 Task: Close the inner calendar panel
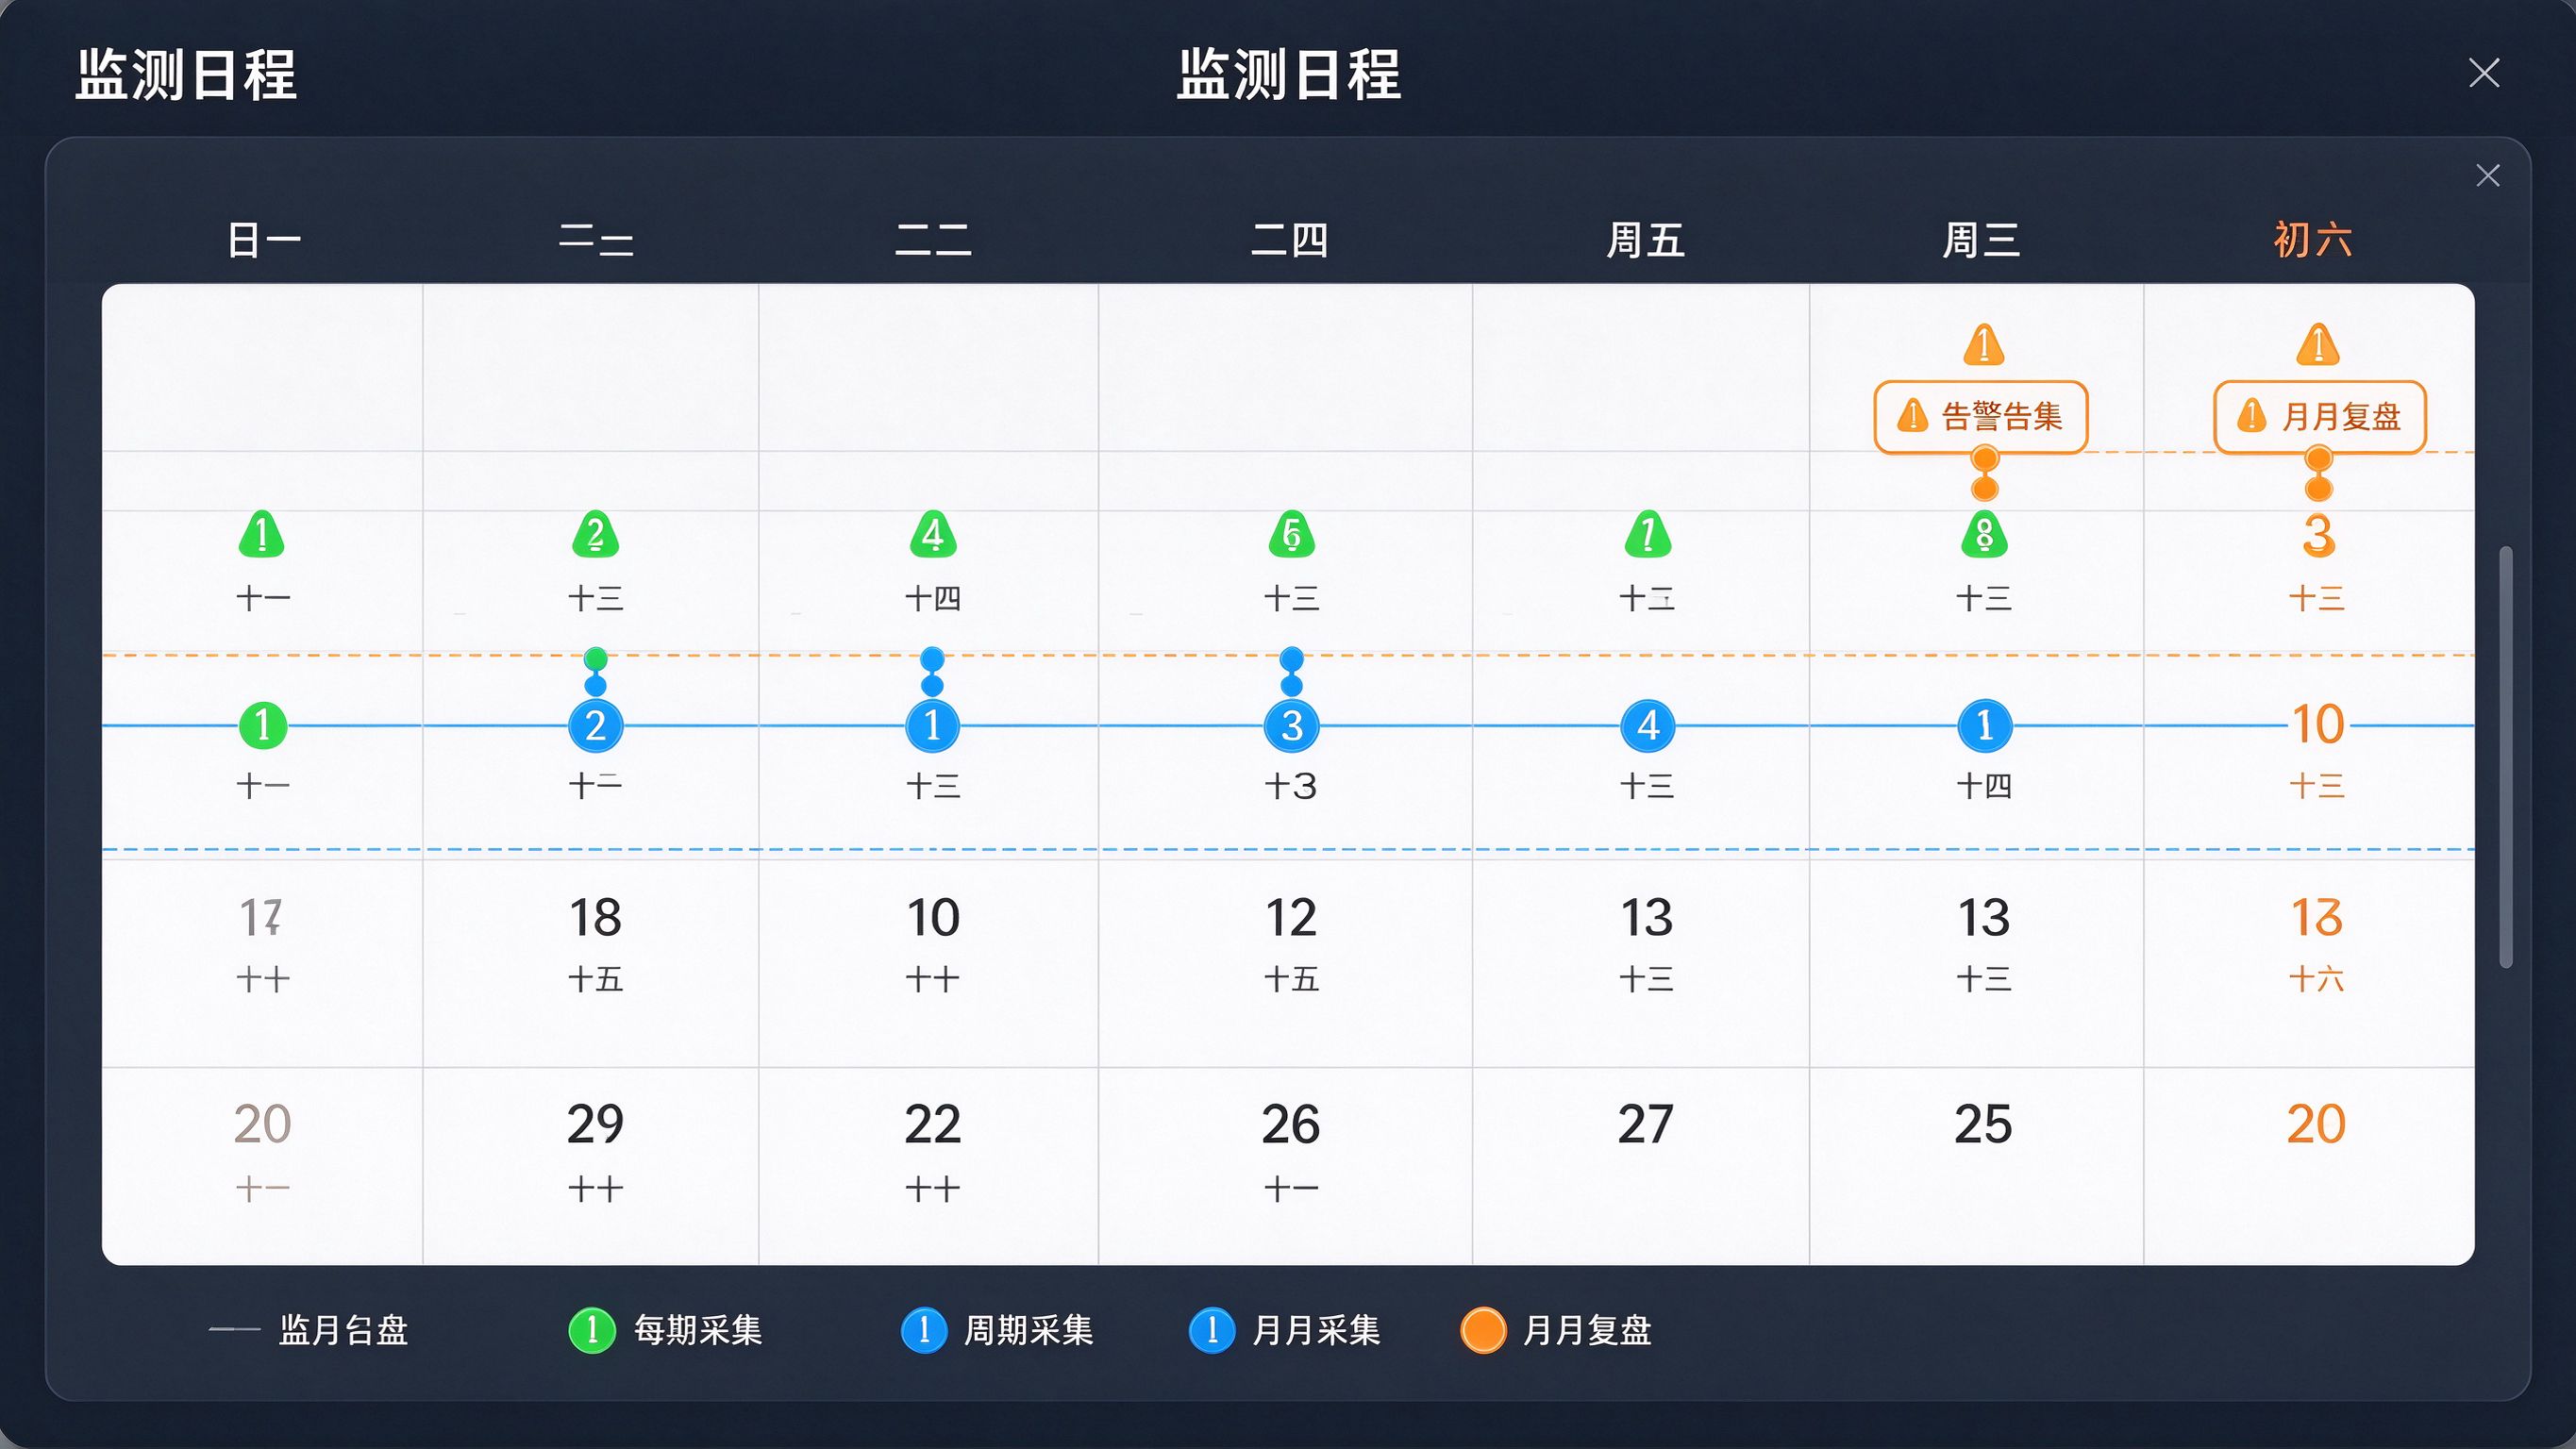pyautogui.click(x=2488, y=176)
